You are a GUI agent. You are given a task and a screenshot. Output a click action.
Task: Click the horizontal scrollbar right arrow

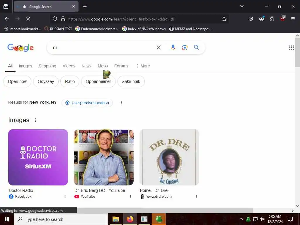point(293,211)
